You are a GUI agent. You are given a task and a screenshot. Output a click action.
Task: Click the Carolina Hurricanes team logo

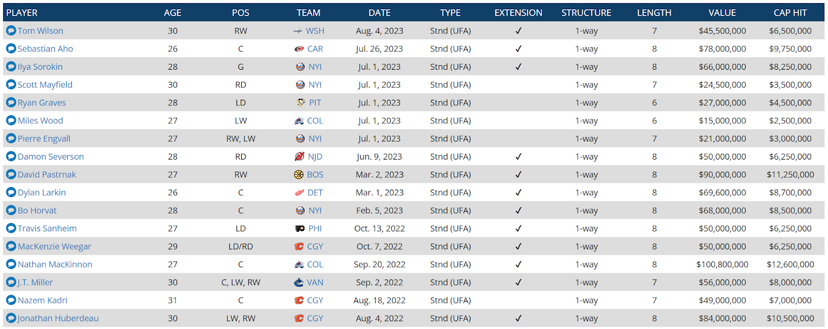pos(299,49)
